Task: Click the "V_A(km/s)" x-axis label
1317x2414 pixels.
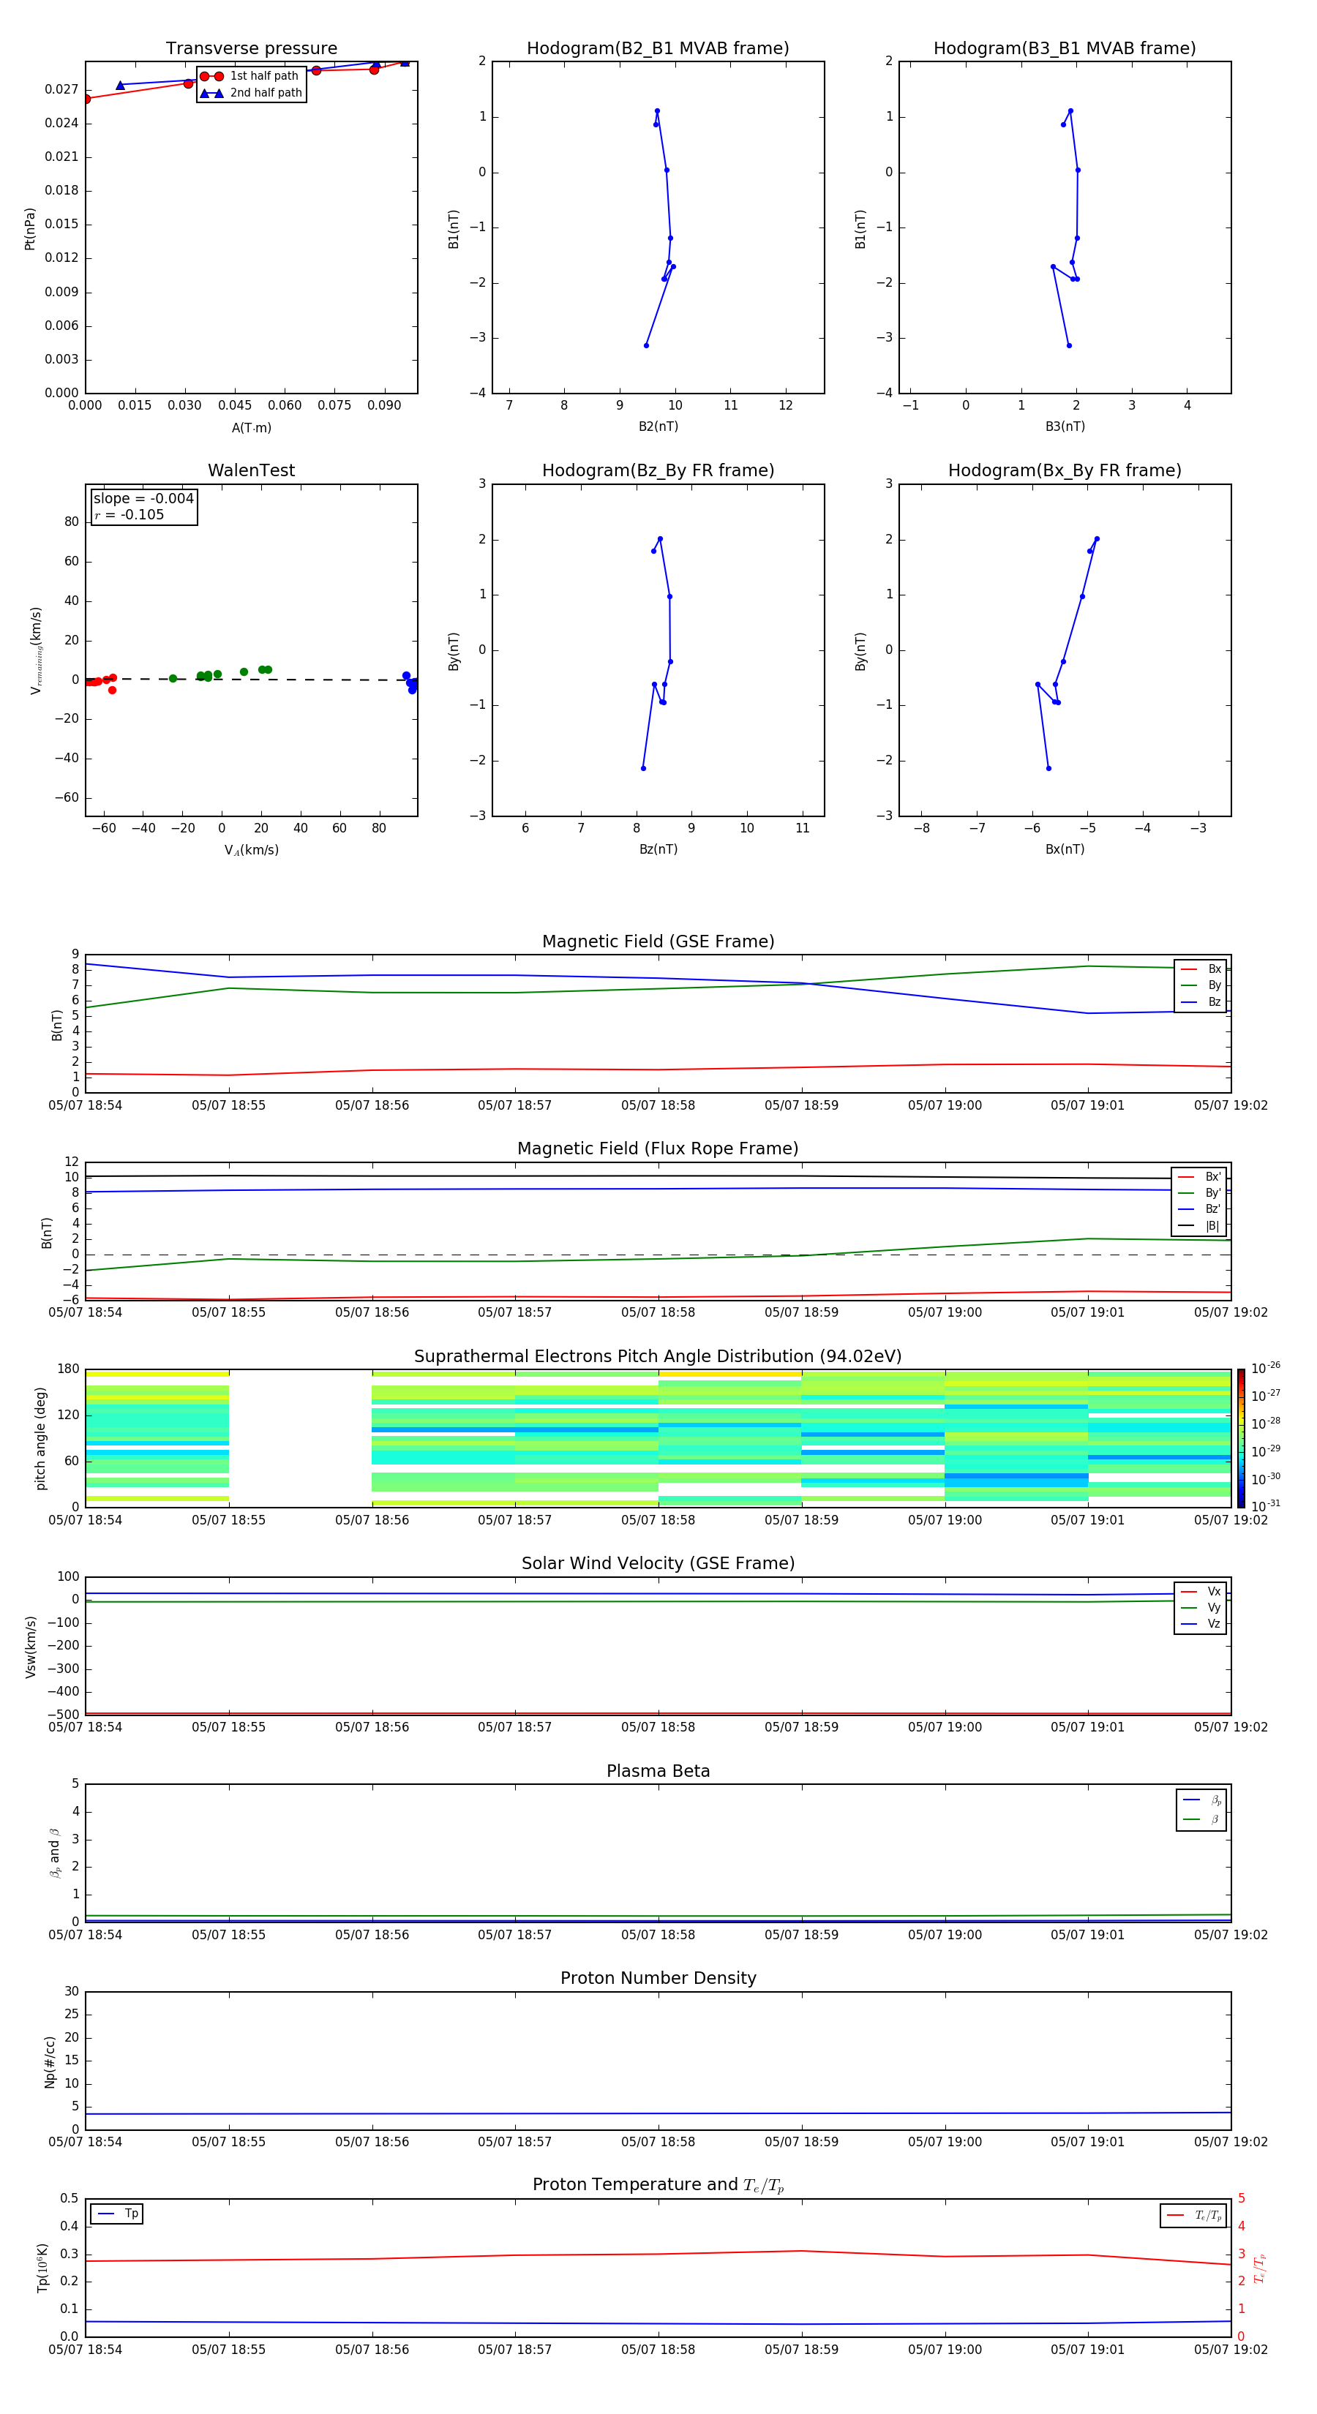Action: 251,850
